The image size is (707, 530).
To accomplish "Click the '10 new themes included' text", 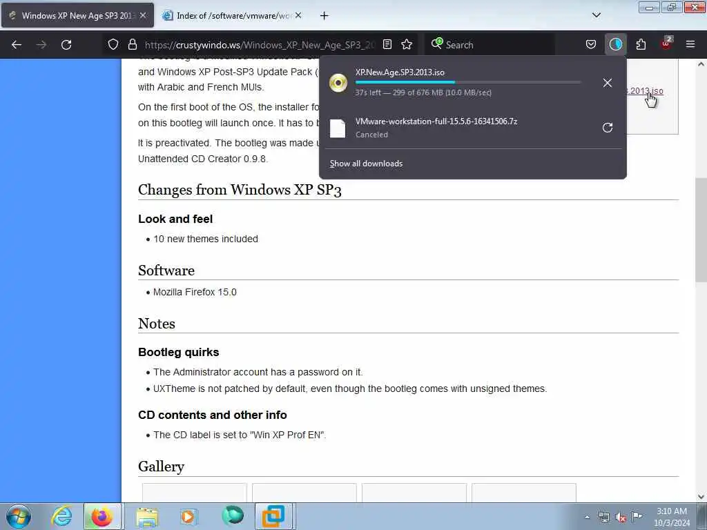I will [x=206, y=239].
